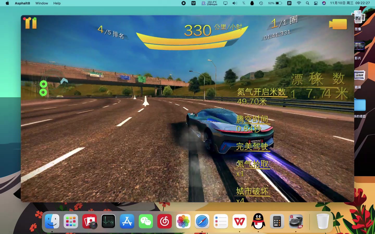Click the 氮气开启米数 label
Viewport: 375px width, 234px height.
pyautogui.click(x=261, y=92)
